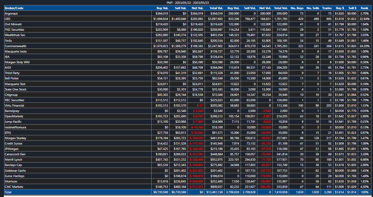Screen dimensions: 373x197
Task: Select the Third Party broker name
Action: pos(12,73)
